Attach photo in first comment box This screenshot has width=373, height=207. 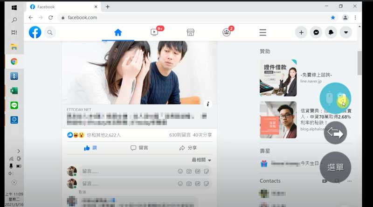tap(189, 171)
